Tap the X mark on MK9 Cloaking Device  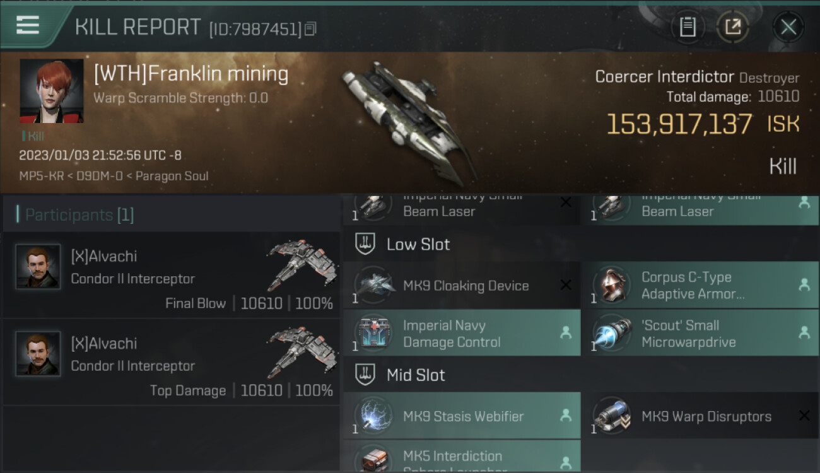point(566,285)
